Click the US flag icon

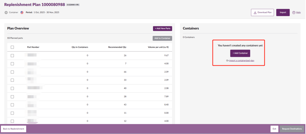[22, 12]
